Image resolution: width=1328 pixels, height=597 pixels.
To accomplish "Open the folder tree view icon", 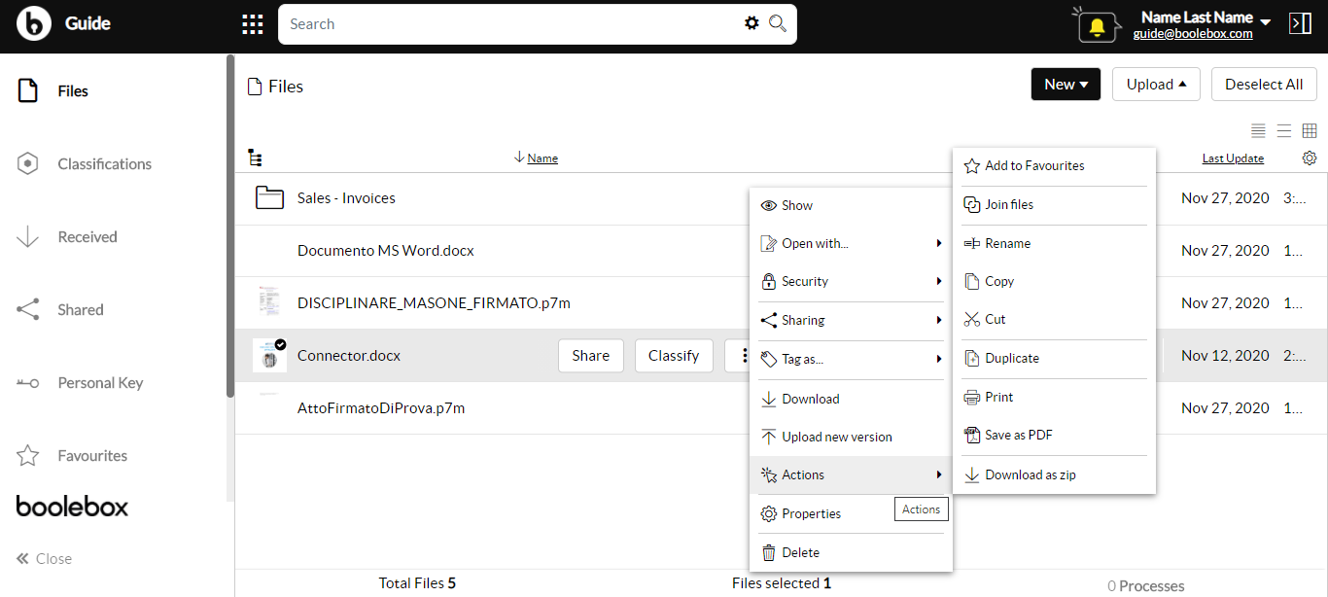I will coord(256,158).
